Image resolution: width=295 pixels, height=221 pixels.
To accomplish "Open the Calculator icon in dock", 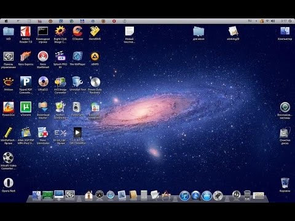I will tap(144, 195).
